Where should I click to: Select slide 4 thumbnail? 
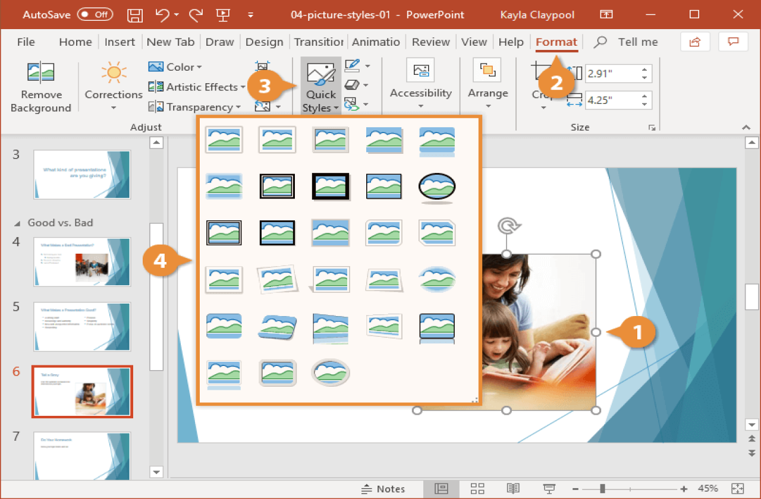pyautogui.click(x=82, y=262)
